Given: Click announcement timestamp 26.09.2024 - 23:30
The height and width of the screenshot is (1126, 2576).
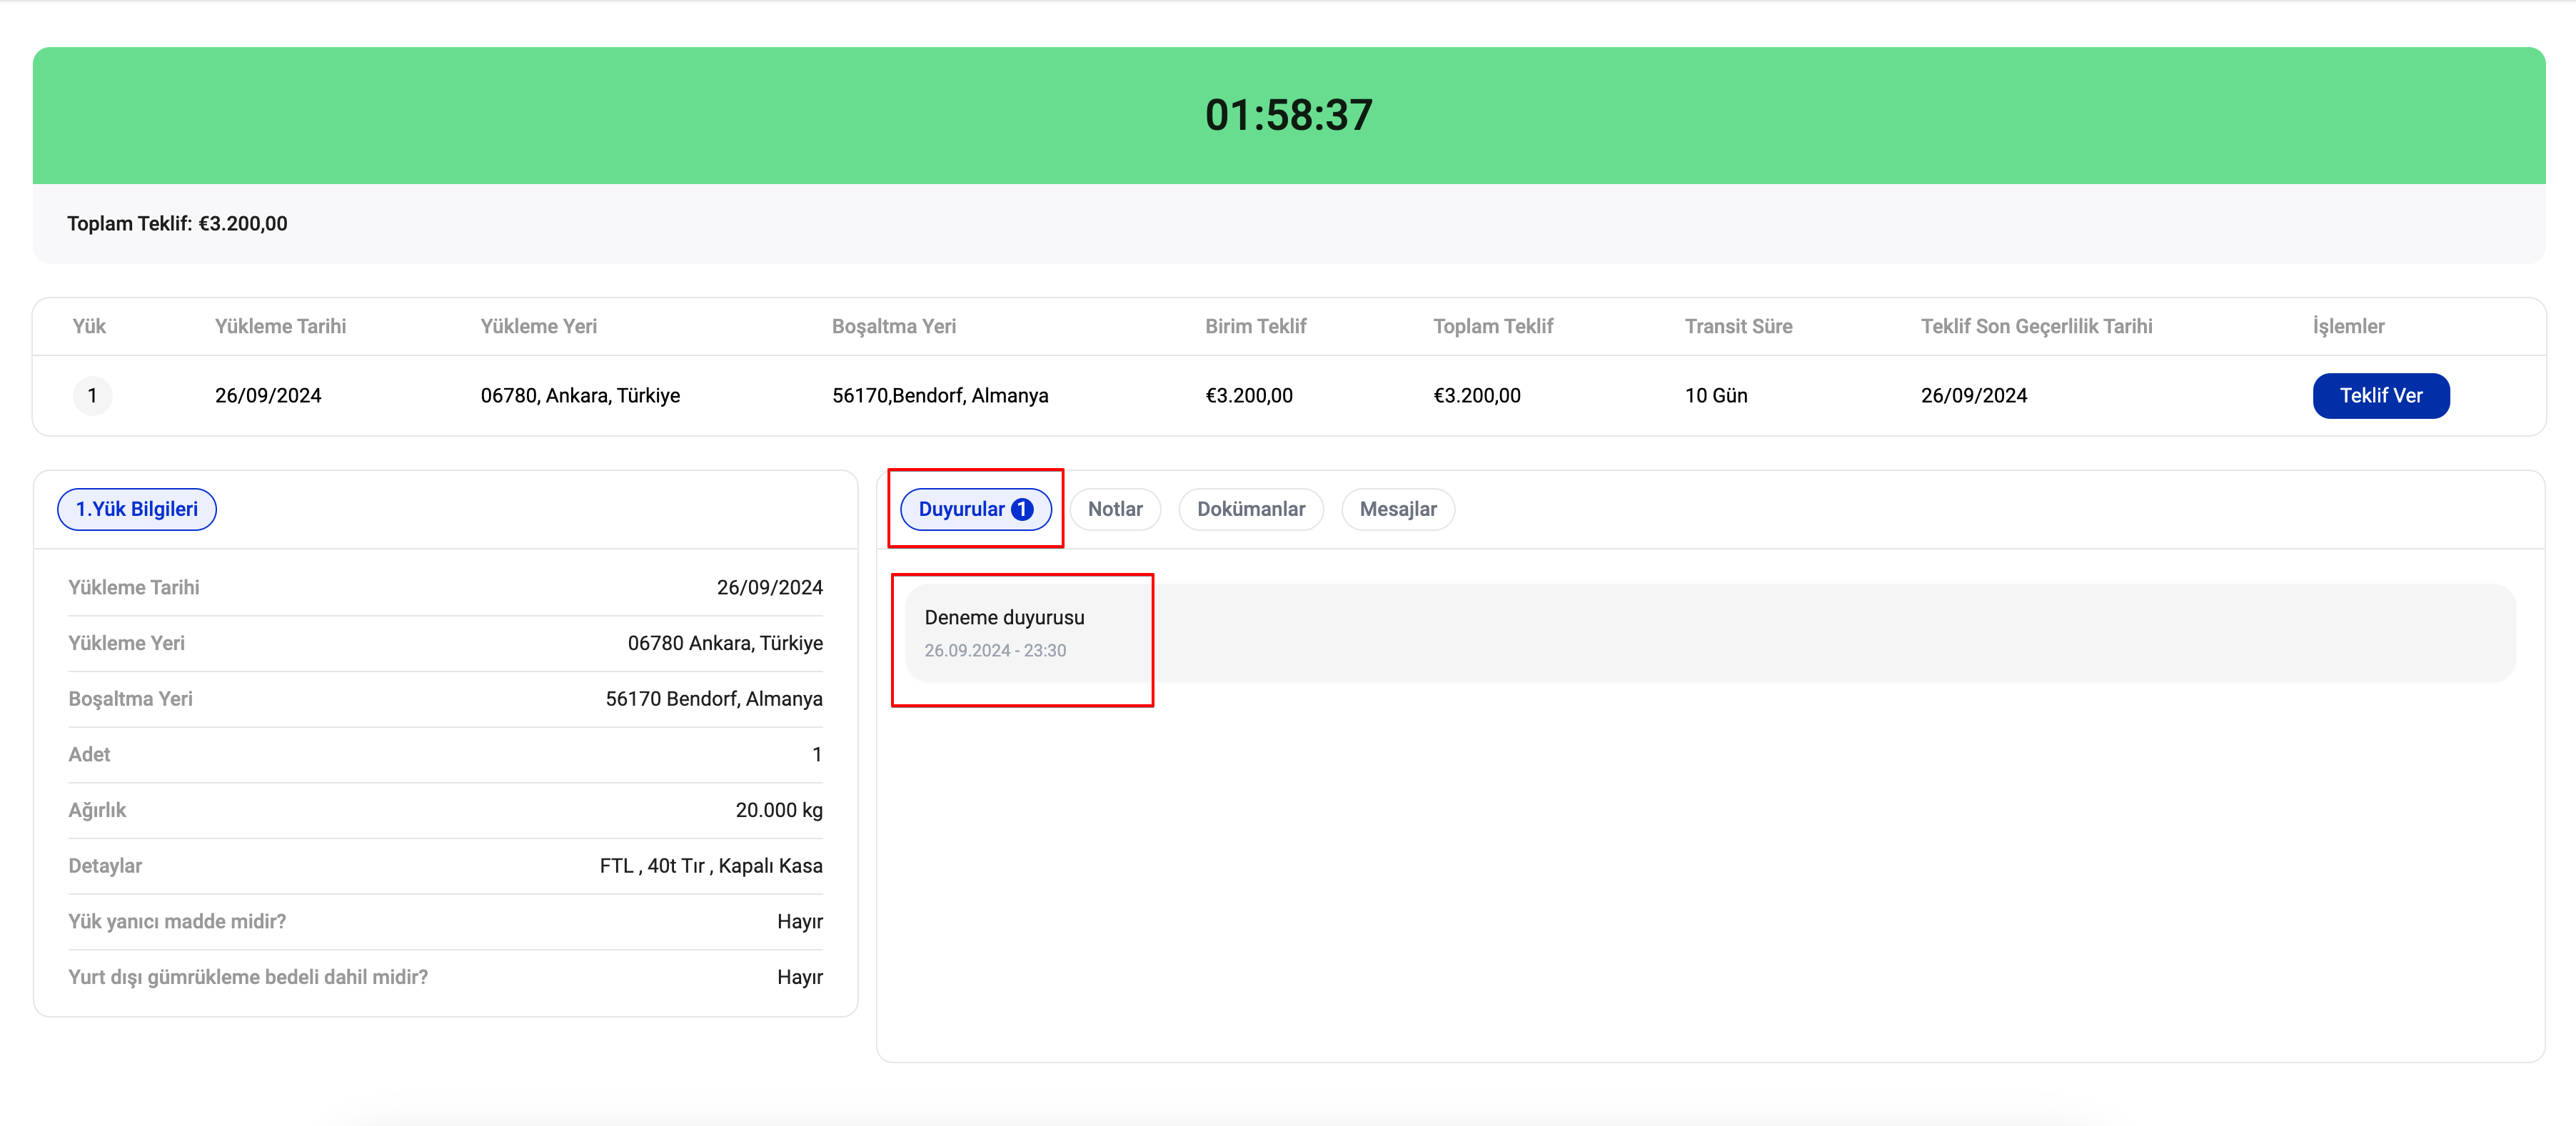Looking at the screenshot, I should (x=994, y=651).
